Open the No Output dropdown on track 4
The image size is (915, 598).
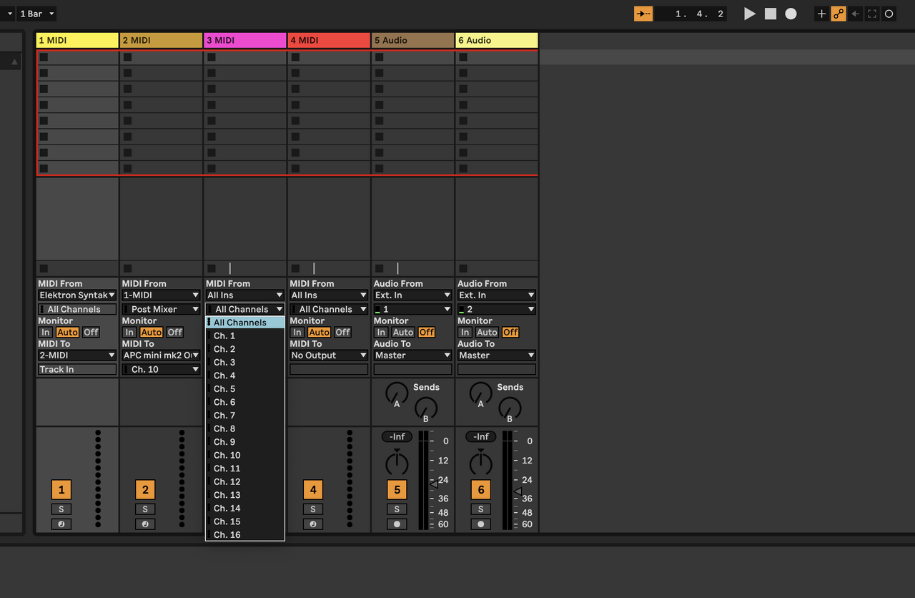pos(329,355)
